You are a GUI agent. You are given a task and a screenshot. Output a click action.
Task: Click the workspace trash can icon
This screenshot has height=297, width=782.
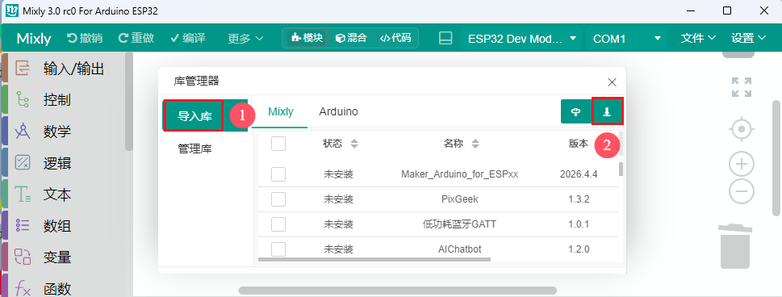(735, 246)
